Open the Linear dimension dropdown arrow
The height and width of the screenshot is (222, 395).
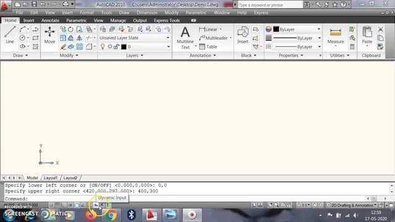click(221, 29)
